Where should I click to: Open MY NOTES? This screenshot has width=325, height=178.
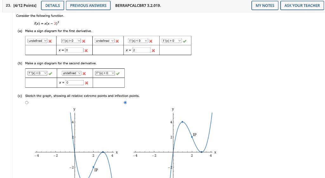tap(265, 6)
